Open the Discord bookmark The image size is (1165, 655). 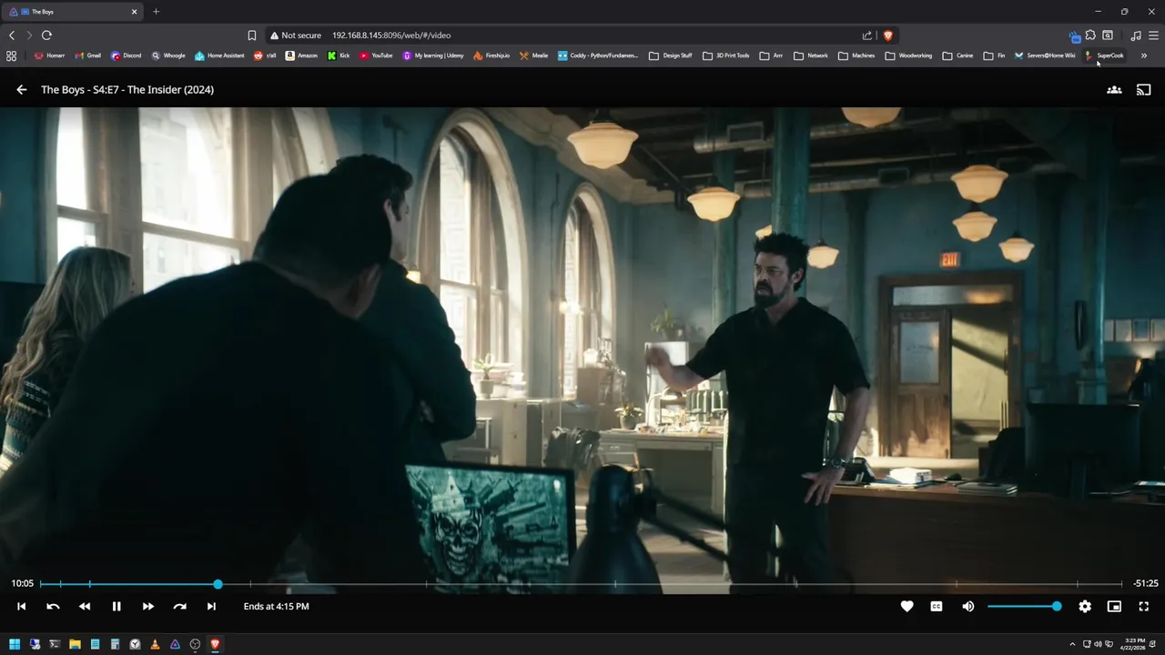[x=126, y=55]
